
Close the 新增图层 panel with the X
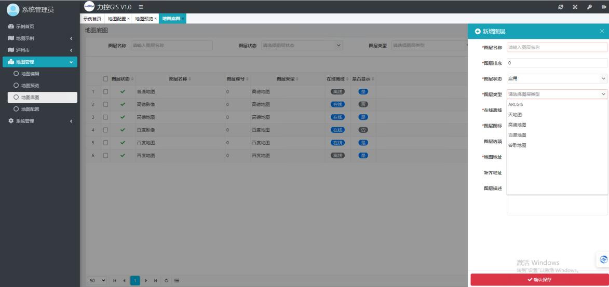coord(602,32)
